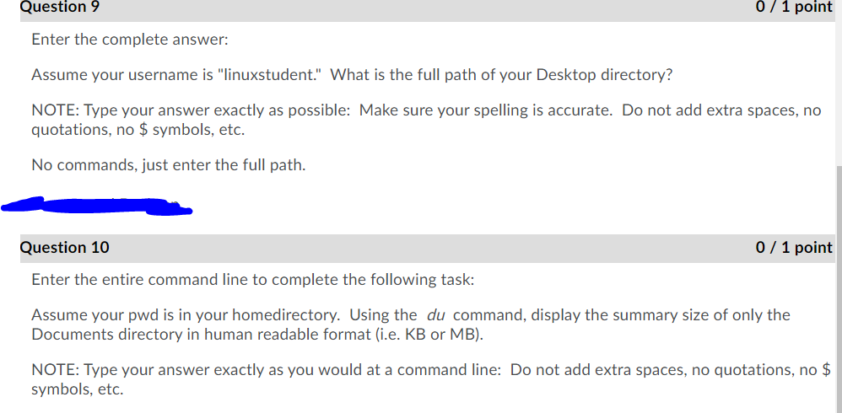Screen dimensions: 842x413
Task: Select Question 9's 0 / 1 point score
Action: coord(794,8)
